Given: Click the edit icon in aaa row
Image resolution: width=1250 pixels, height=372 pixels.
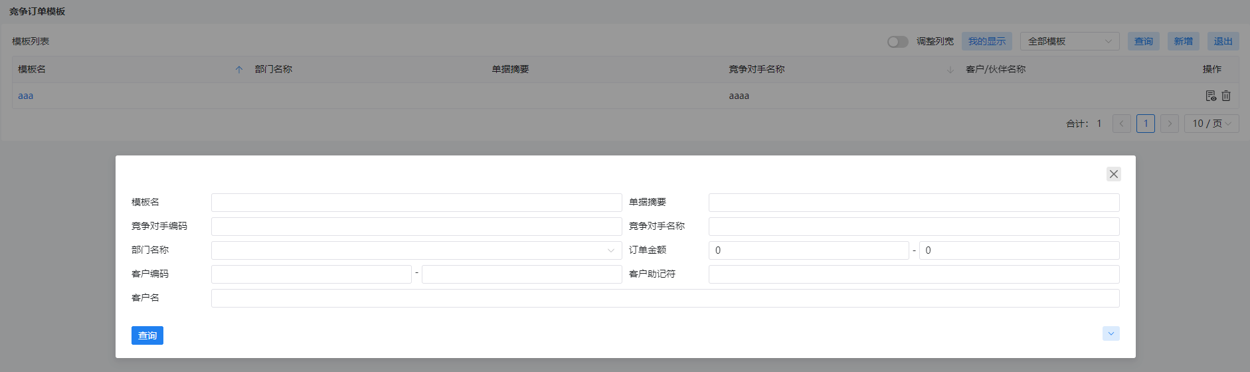Looking at the screenshot, I should tap(1211, 96).
